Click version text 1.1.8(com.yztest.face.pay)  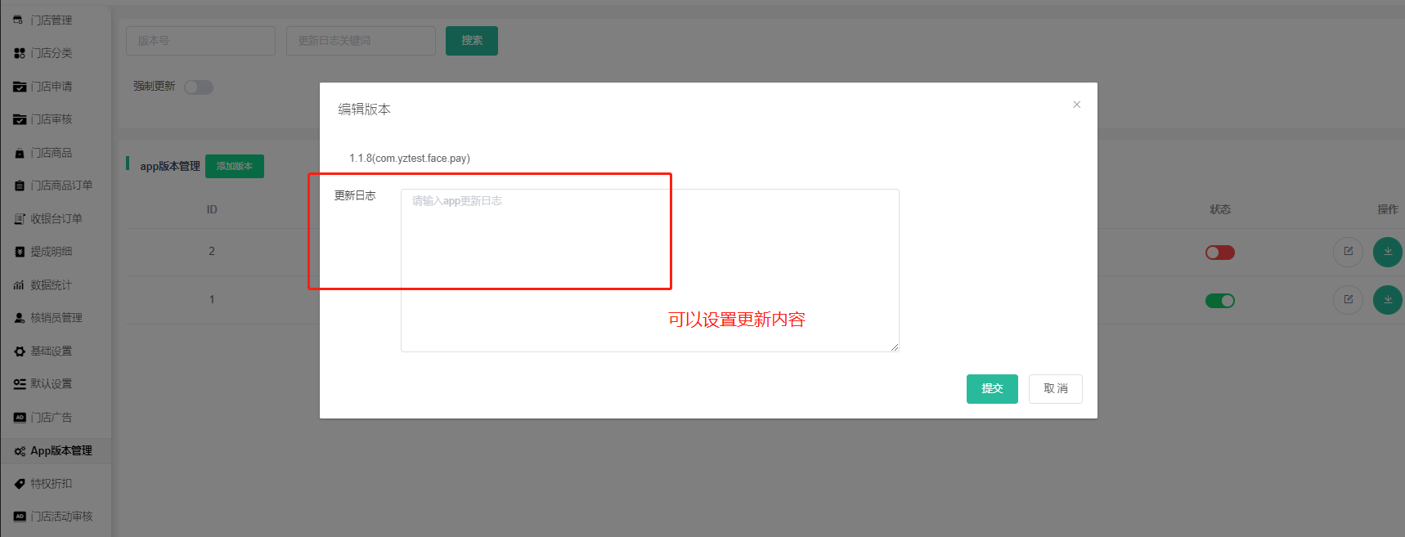(x=410, y=159)
